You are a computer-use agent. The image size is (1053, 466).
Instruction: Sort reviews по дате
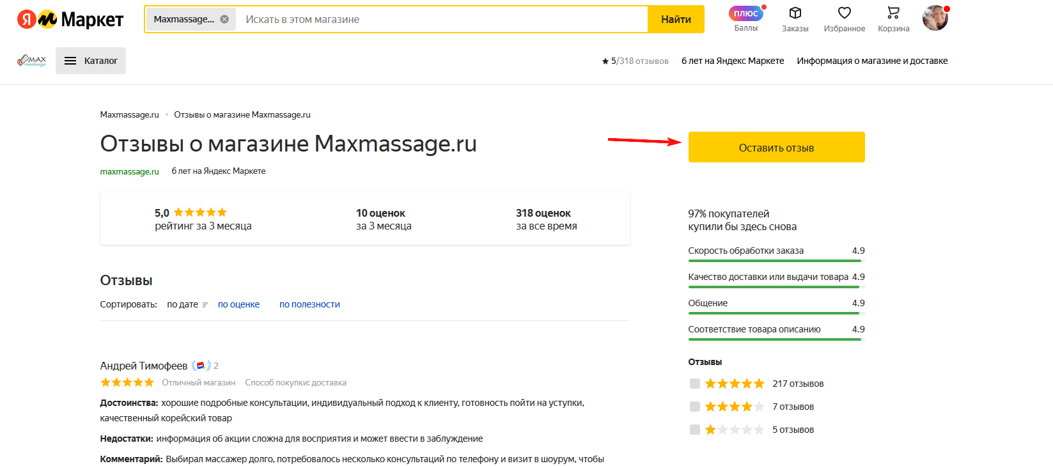187,304
